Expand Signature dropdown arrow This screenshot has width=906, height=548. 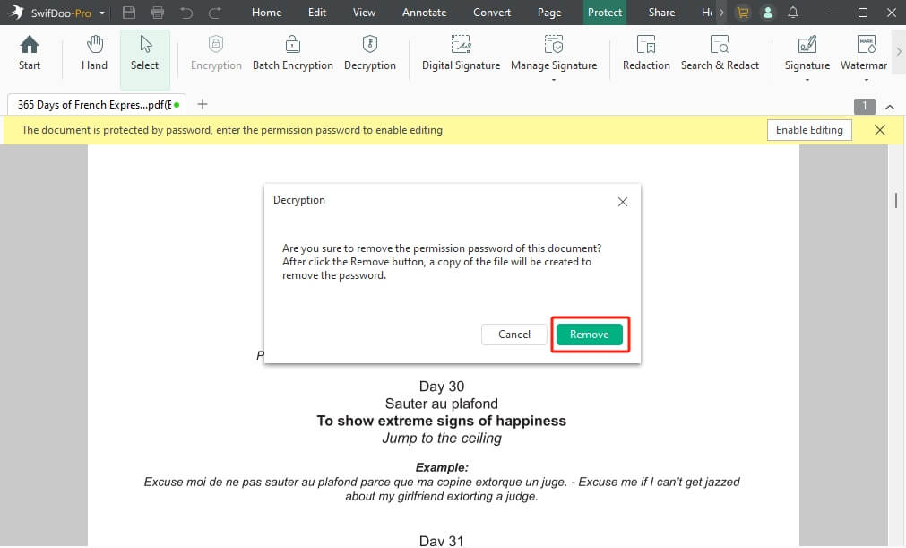tap(807, 80)
